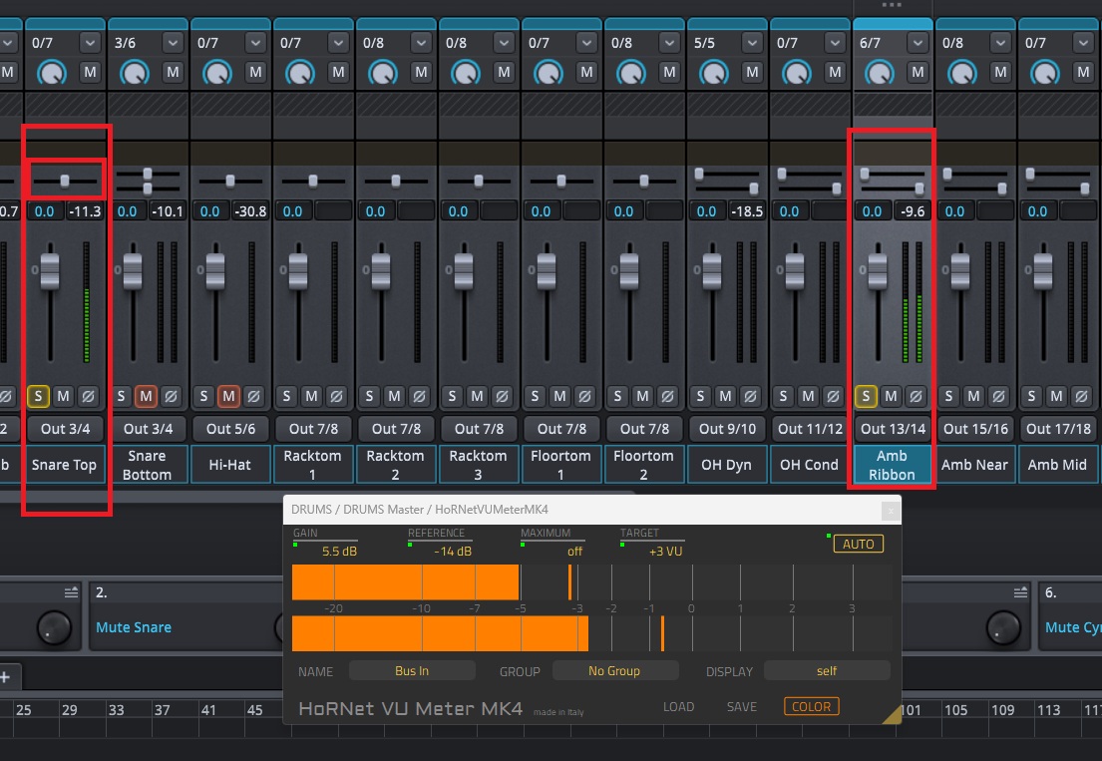Click LOAD in the VU Meter plugin
The image size is (1102, 761).
pyautogui.click(x=678, y=707)
